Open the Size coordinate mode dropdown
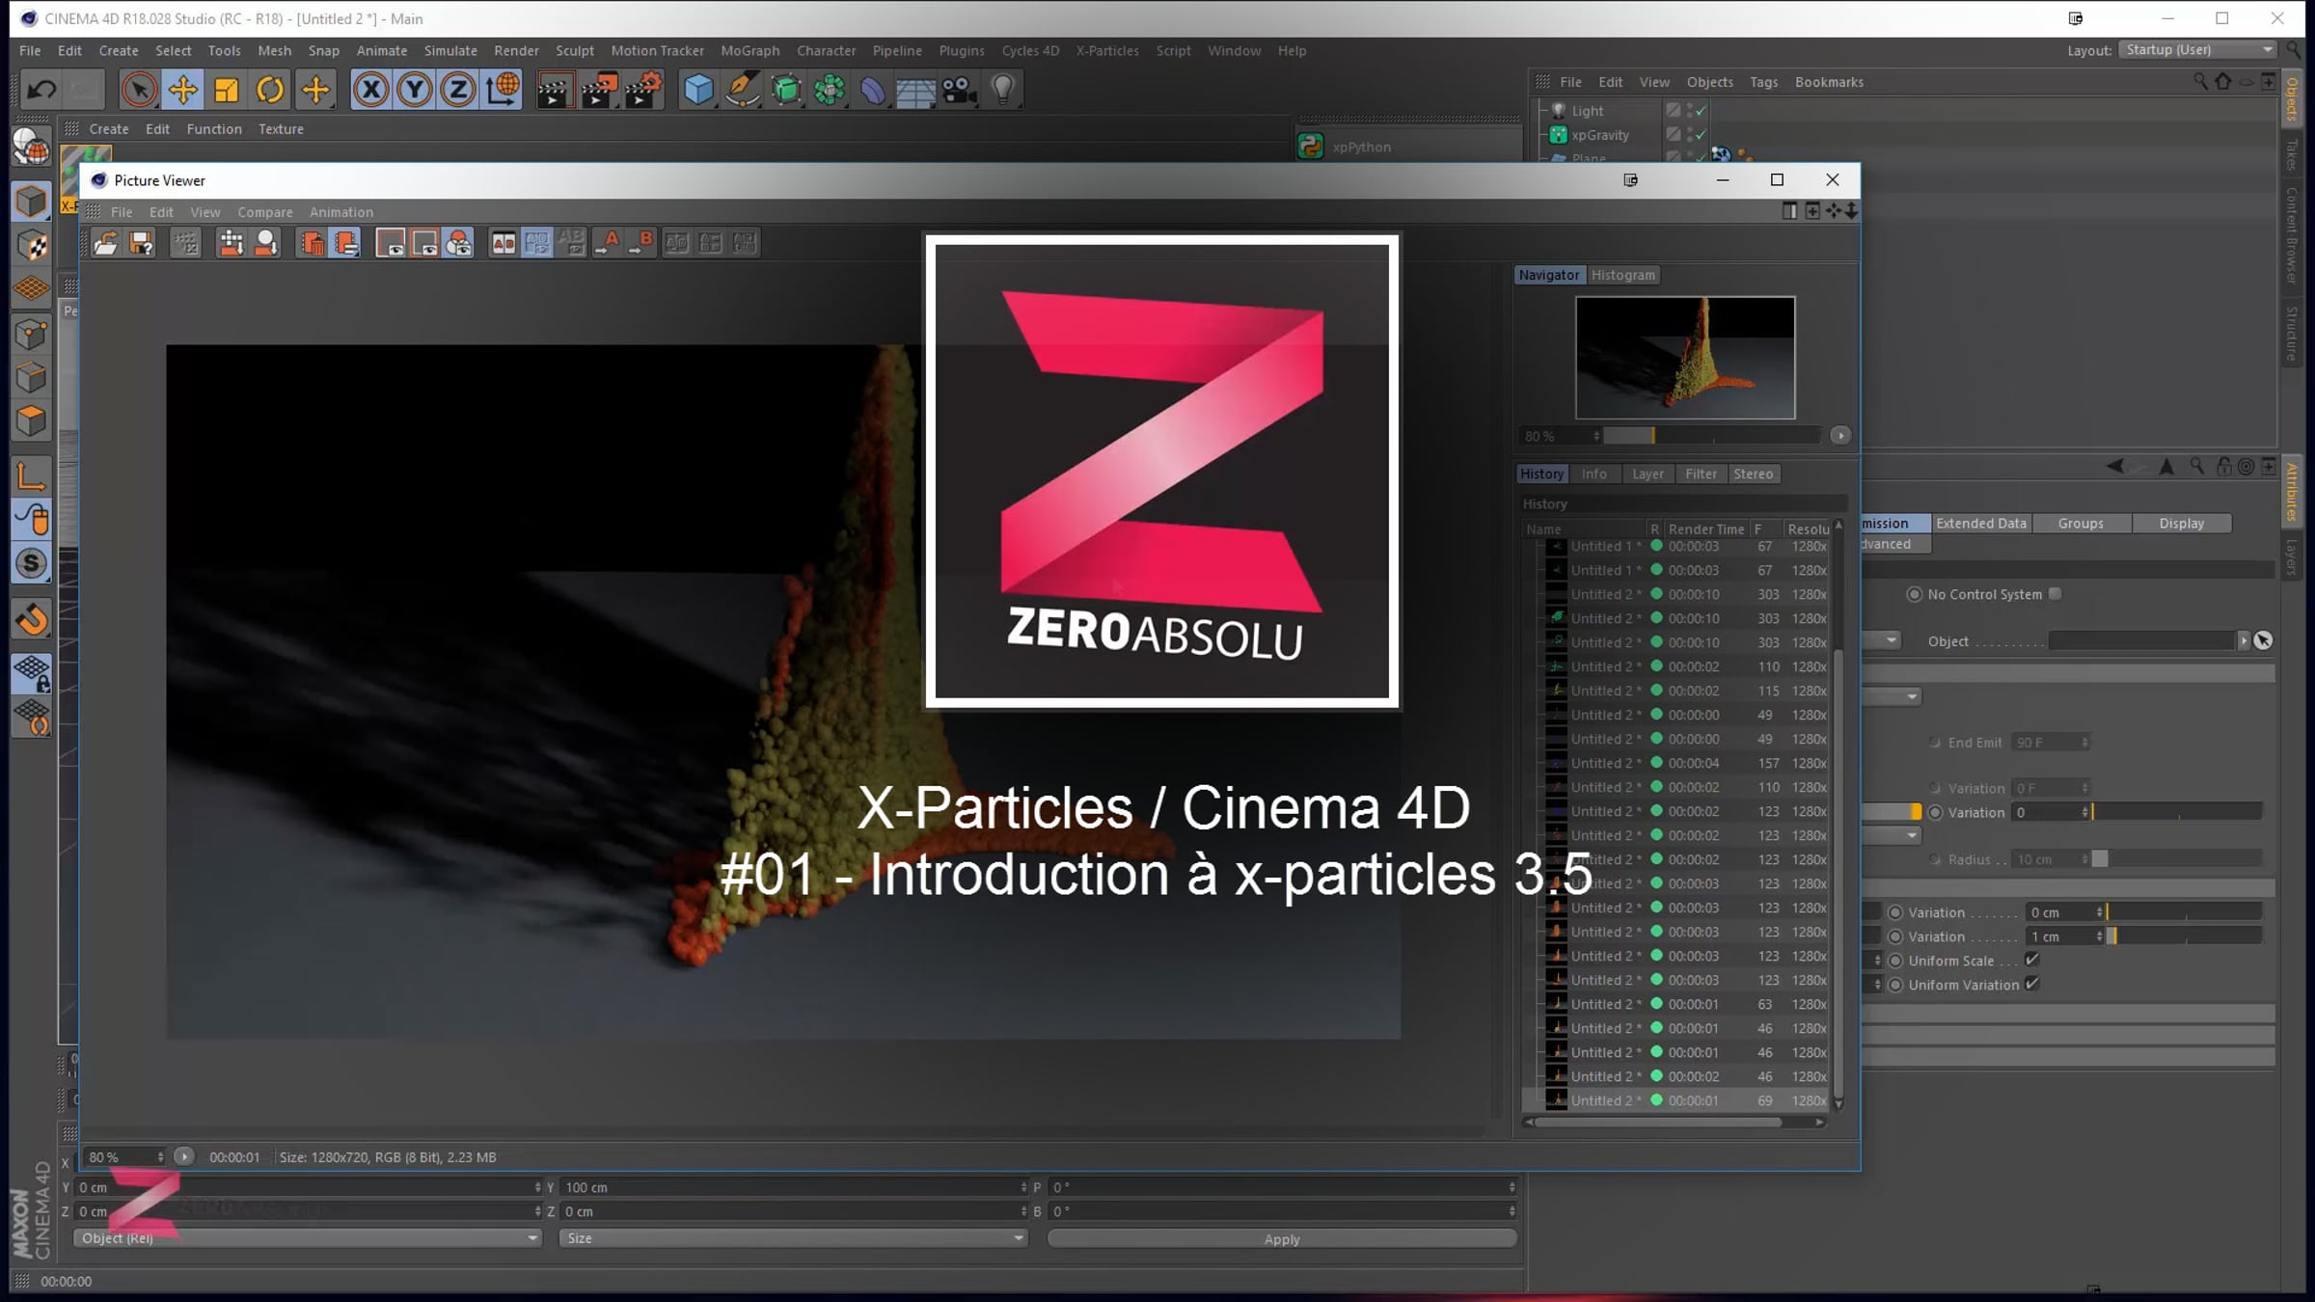 tap(792, 1238)
